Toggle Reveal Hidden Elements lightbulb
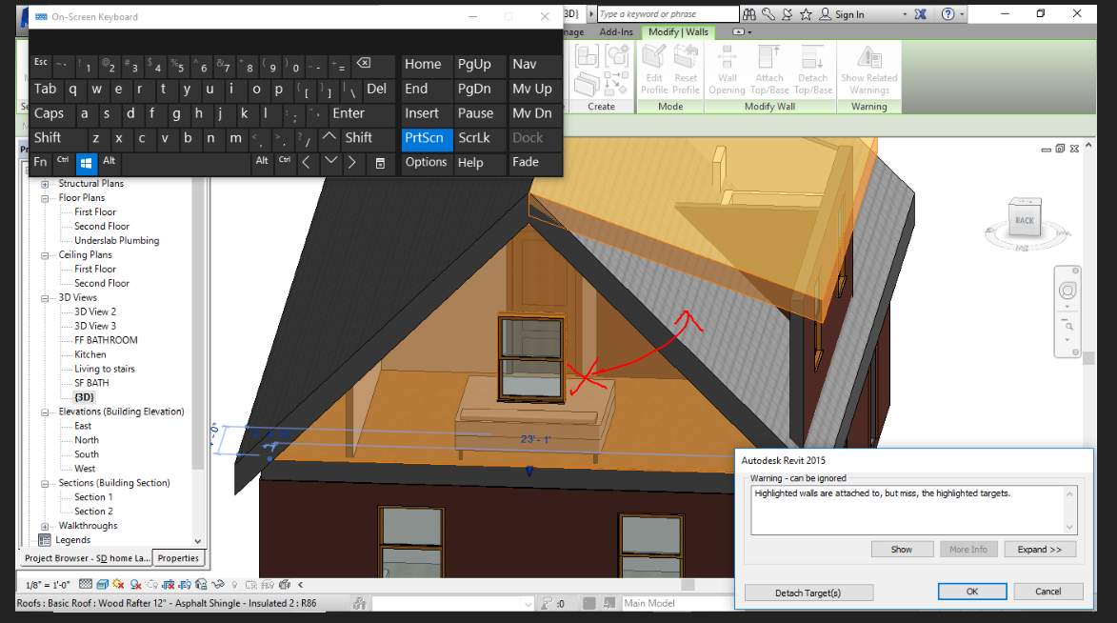1117x623 pixels. coord(234,585)
